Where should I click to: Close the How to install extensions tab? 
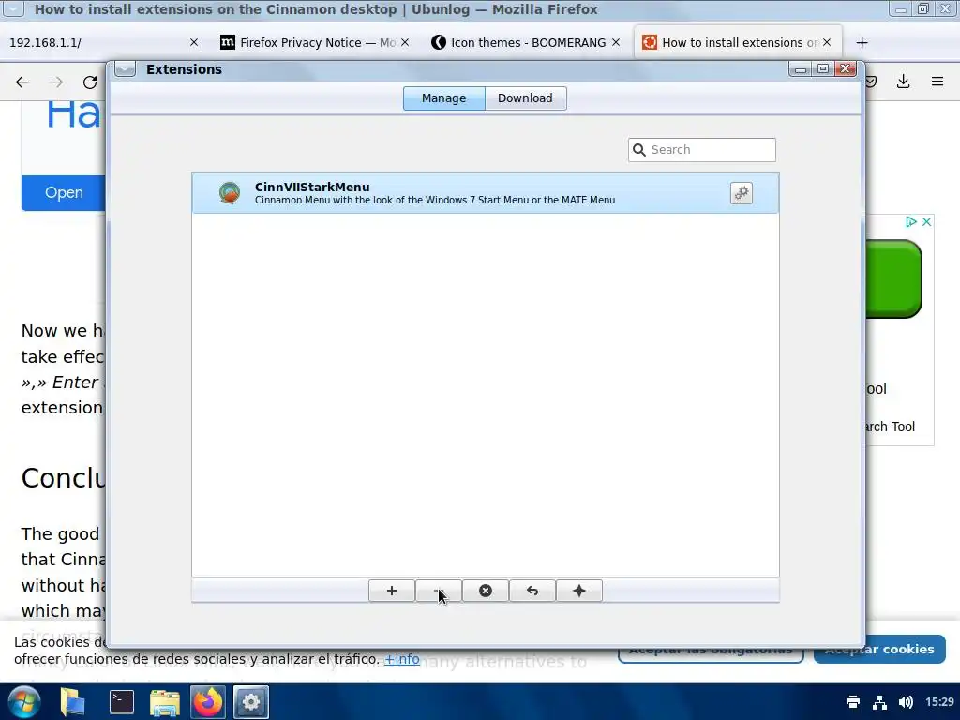(x=827, y=42)
